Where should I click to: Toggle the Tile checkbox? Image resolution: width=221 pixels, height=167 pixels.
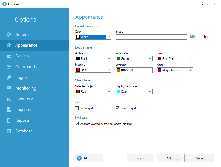pos(200,37)
